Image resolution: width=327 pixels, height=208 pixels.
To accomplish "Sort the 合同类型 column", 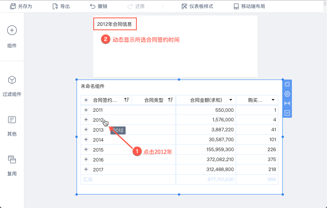I will pos(170,100).
